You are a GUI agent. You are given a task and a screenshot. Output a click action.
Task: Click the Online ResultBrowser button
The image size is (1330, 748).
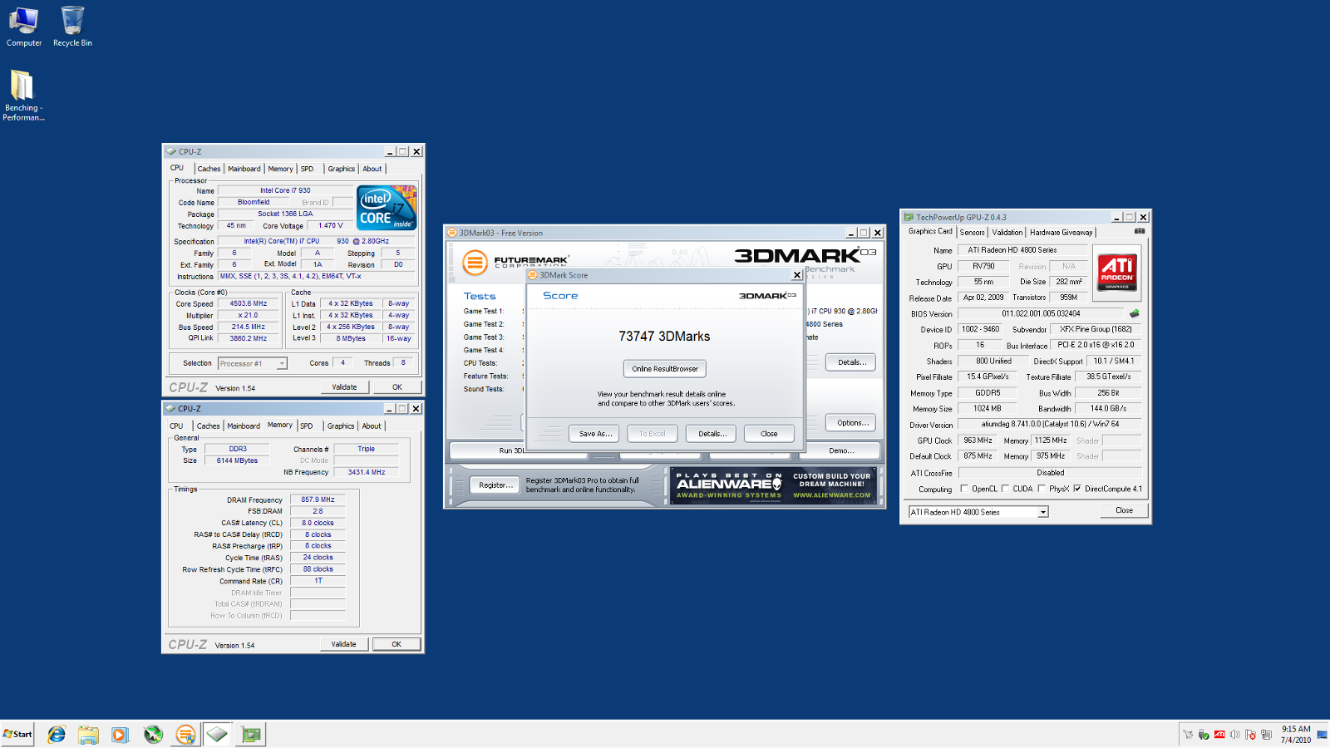(x=665, y=368)
